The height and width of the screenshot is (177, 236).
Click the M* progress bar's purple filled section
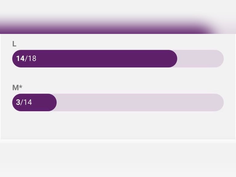[43, 102]
